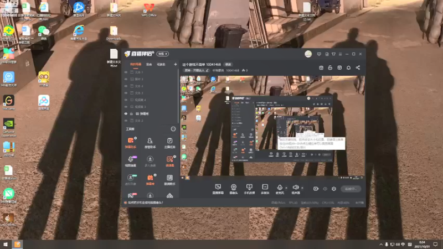Screen dimensions: 443x249
Task: Open the hamburger menu in the title bar
Action: 340,54
